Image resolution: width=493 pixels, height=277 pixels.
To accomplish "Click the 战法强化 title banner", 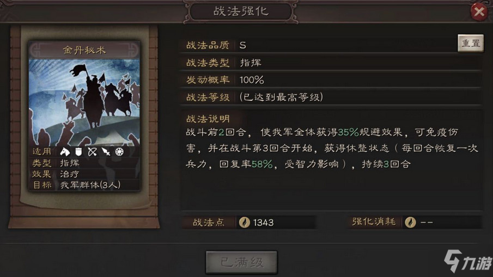I will (241, 11).
